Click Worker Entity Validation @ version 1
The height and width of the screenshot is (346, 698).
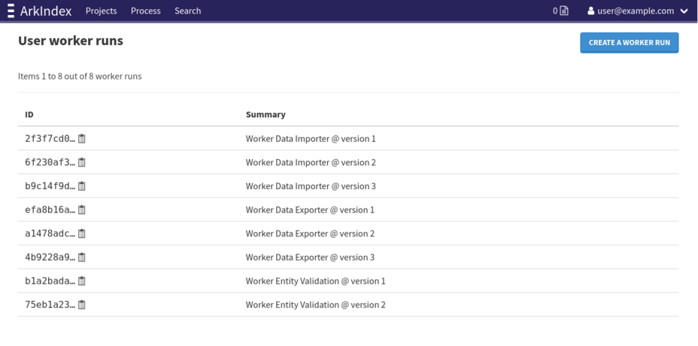pyautogui.click(x=316, y=281)
